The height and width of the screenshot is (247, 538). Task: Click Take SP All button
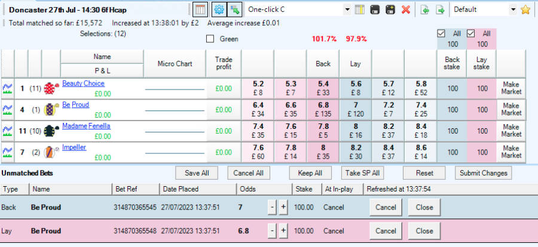click(x=362, y=173)
